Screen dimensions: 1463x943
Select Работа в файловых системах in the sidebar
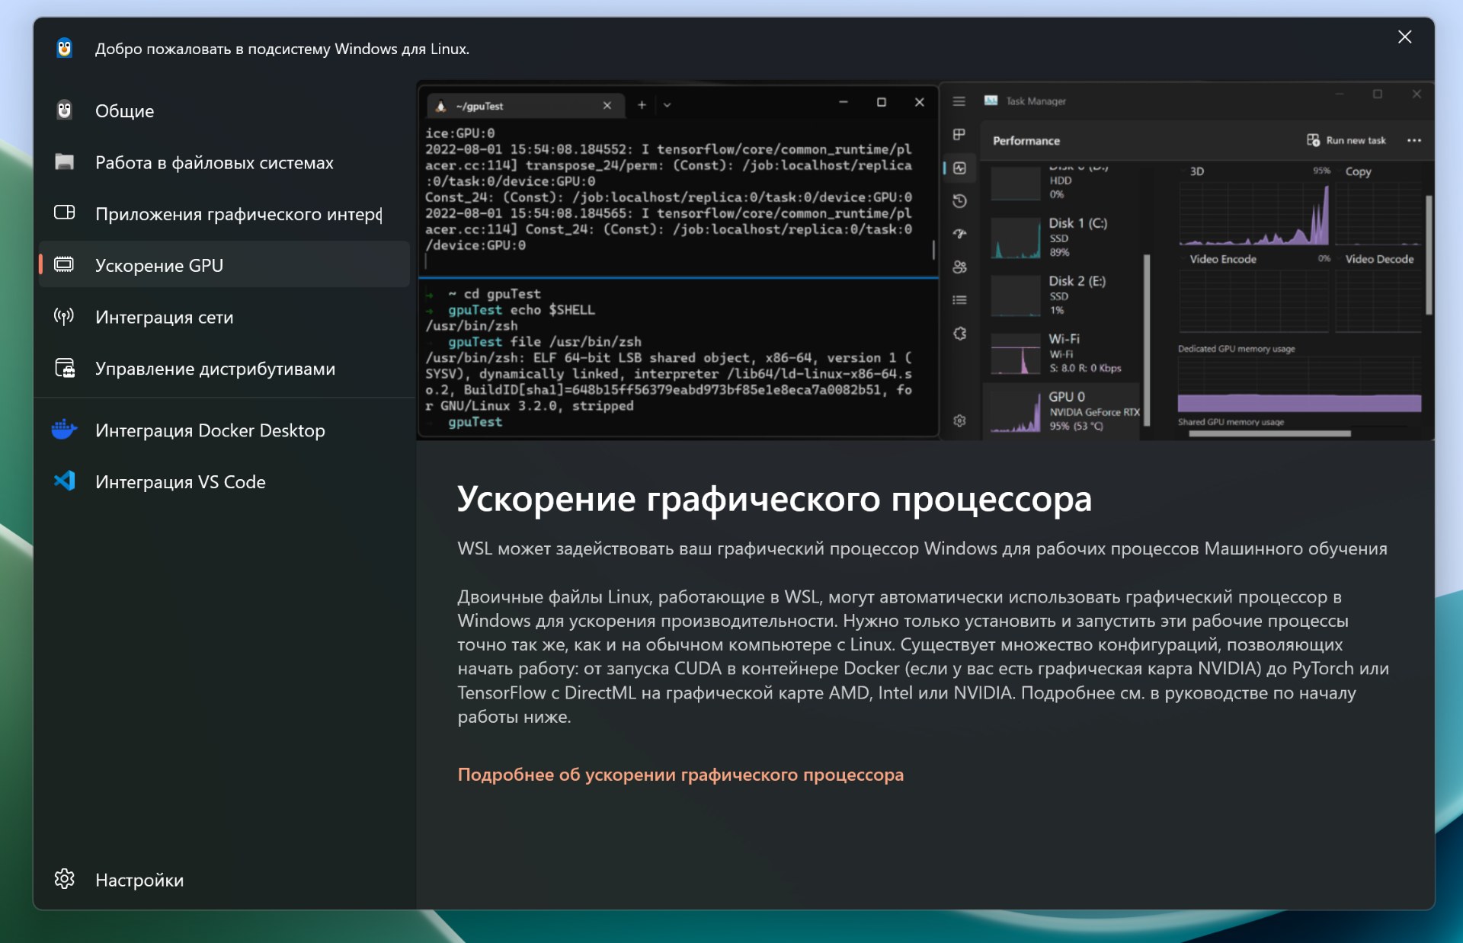tap(213, 163)
